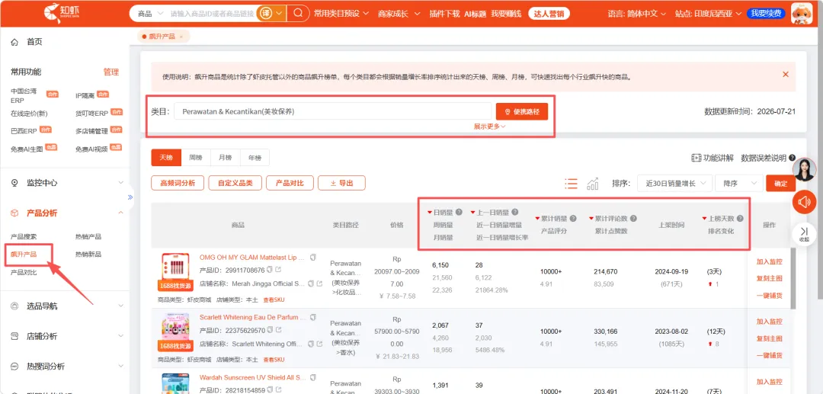Click the help icon next to 累计评论数
This screenshot has height=394, width=823.
633,218
